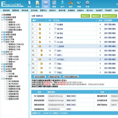Click the 附件管理 folder icon in tree
The image size is (118, 118).
pos(4,64)
